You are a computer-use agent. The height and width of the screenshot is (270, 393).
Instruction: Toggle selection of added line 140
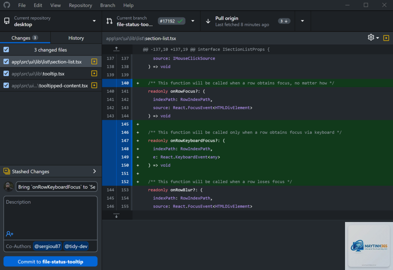[117, 83]
